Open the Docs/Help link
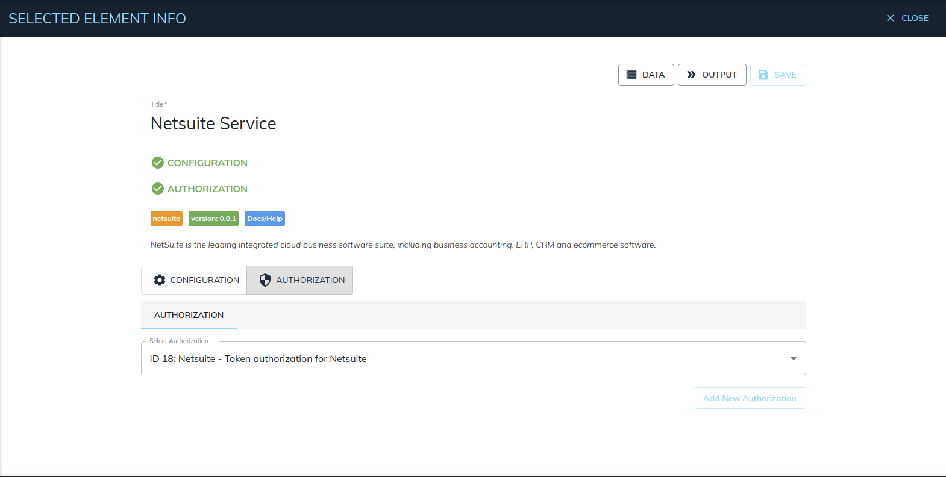This screenshot has height=477, width=946. click(x=265, y=219)
